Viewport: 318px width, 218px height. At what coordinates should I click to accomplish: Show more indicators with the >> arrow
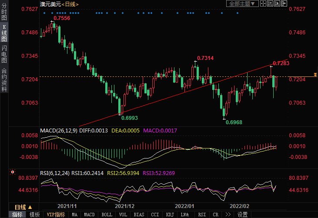228,215
